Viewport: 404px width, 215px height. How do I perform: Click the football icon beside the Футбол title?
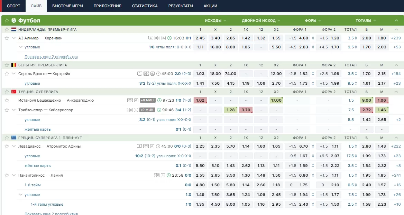(x=14, y=20)
